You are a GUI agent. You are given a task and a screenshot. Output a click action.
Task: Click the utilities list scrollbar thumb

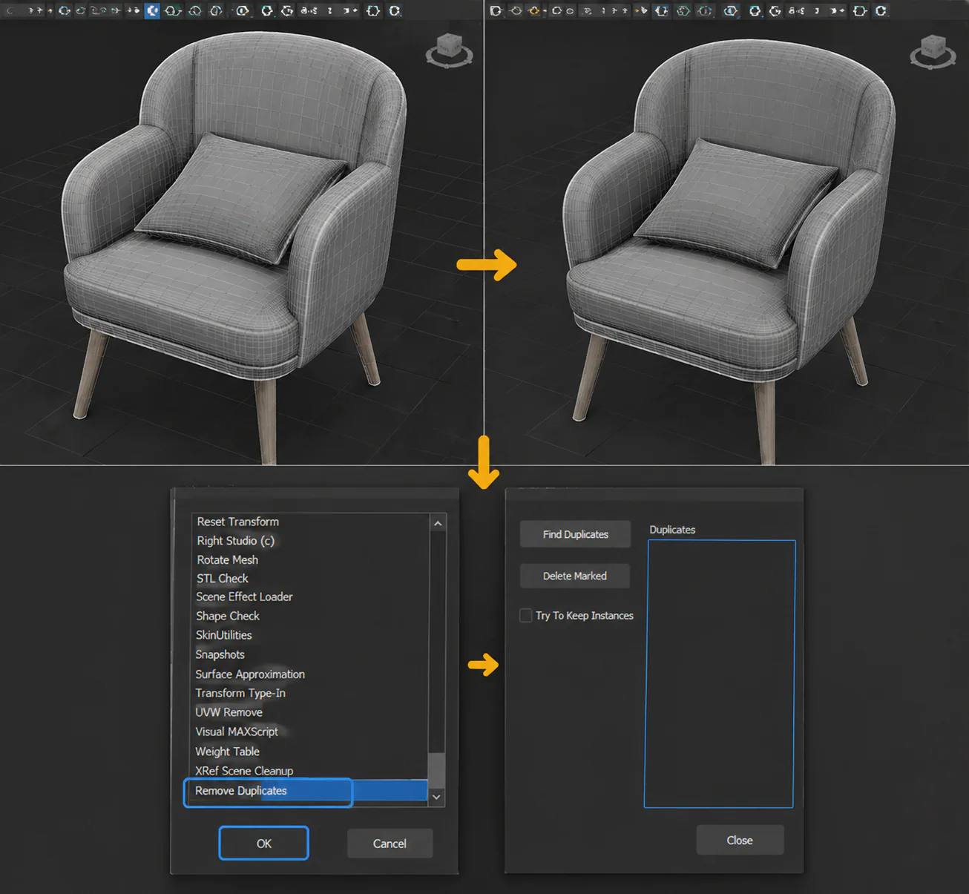coord(437,770)
